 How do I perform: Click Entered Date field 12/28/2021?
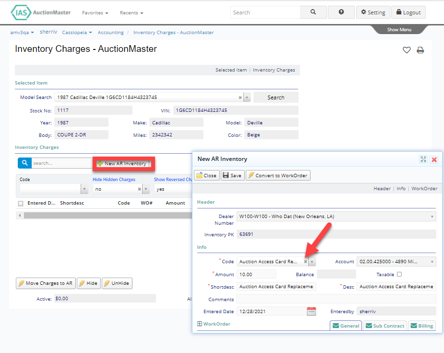pyautogui.click(x=272, y=311)
